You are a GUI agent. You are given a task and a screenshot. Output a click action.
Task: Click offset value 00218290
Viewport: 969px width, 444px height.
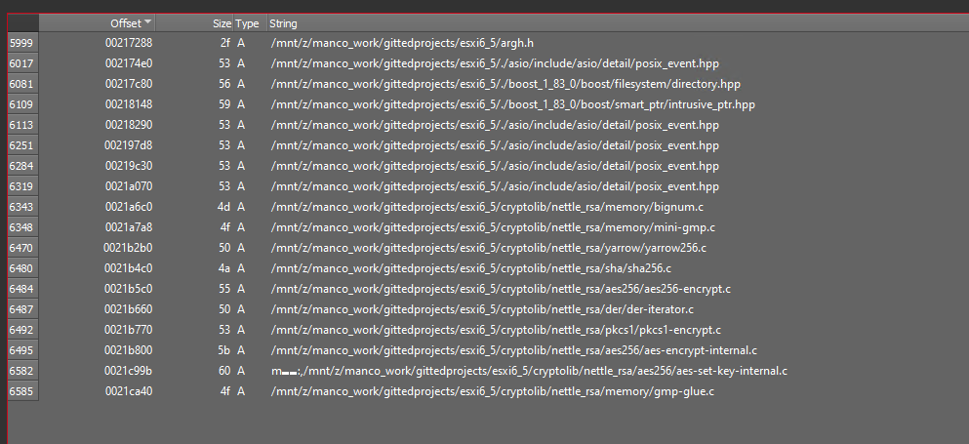pyautogui.click(x=129, y=125)
